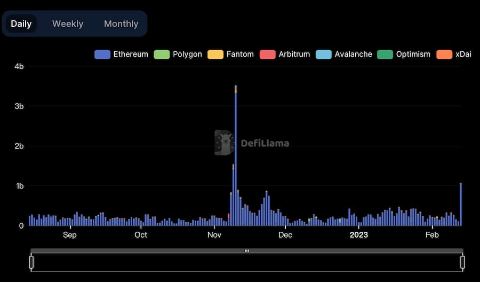Switch to the Weekly view
This screenshot has height=282, width=480.
pos(68,23)
